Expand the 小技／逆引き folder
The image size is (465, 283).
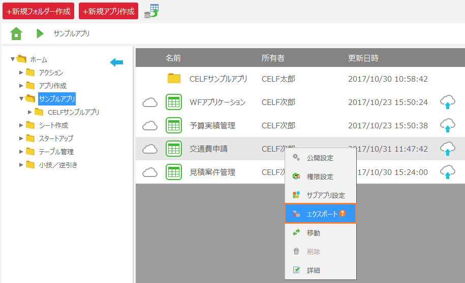coord(21,165)
